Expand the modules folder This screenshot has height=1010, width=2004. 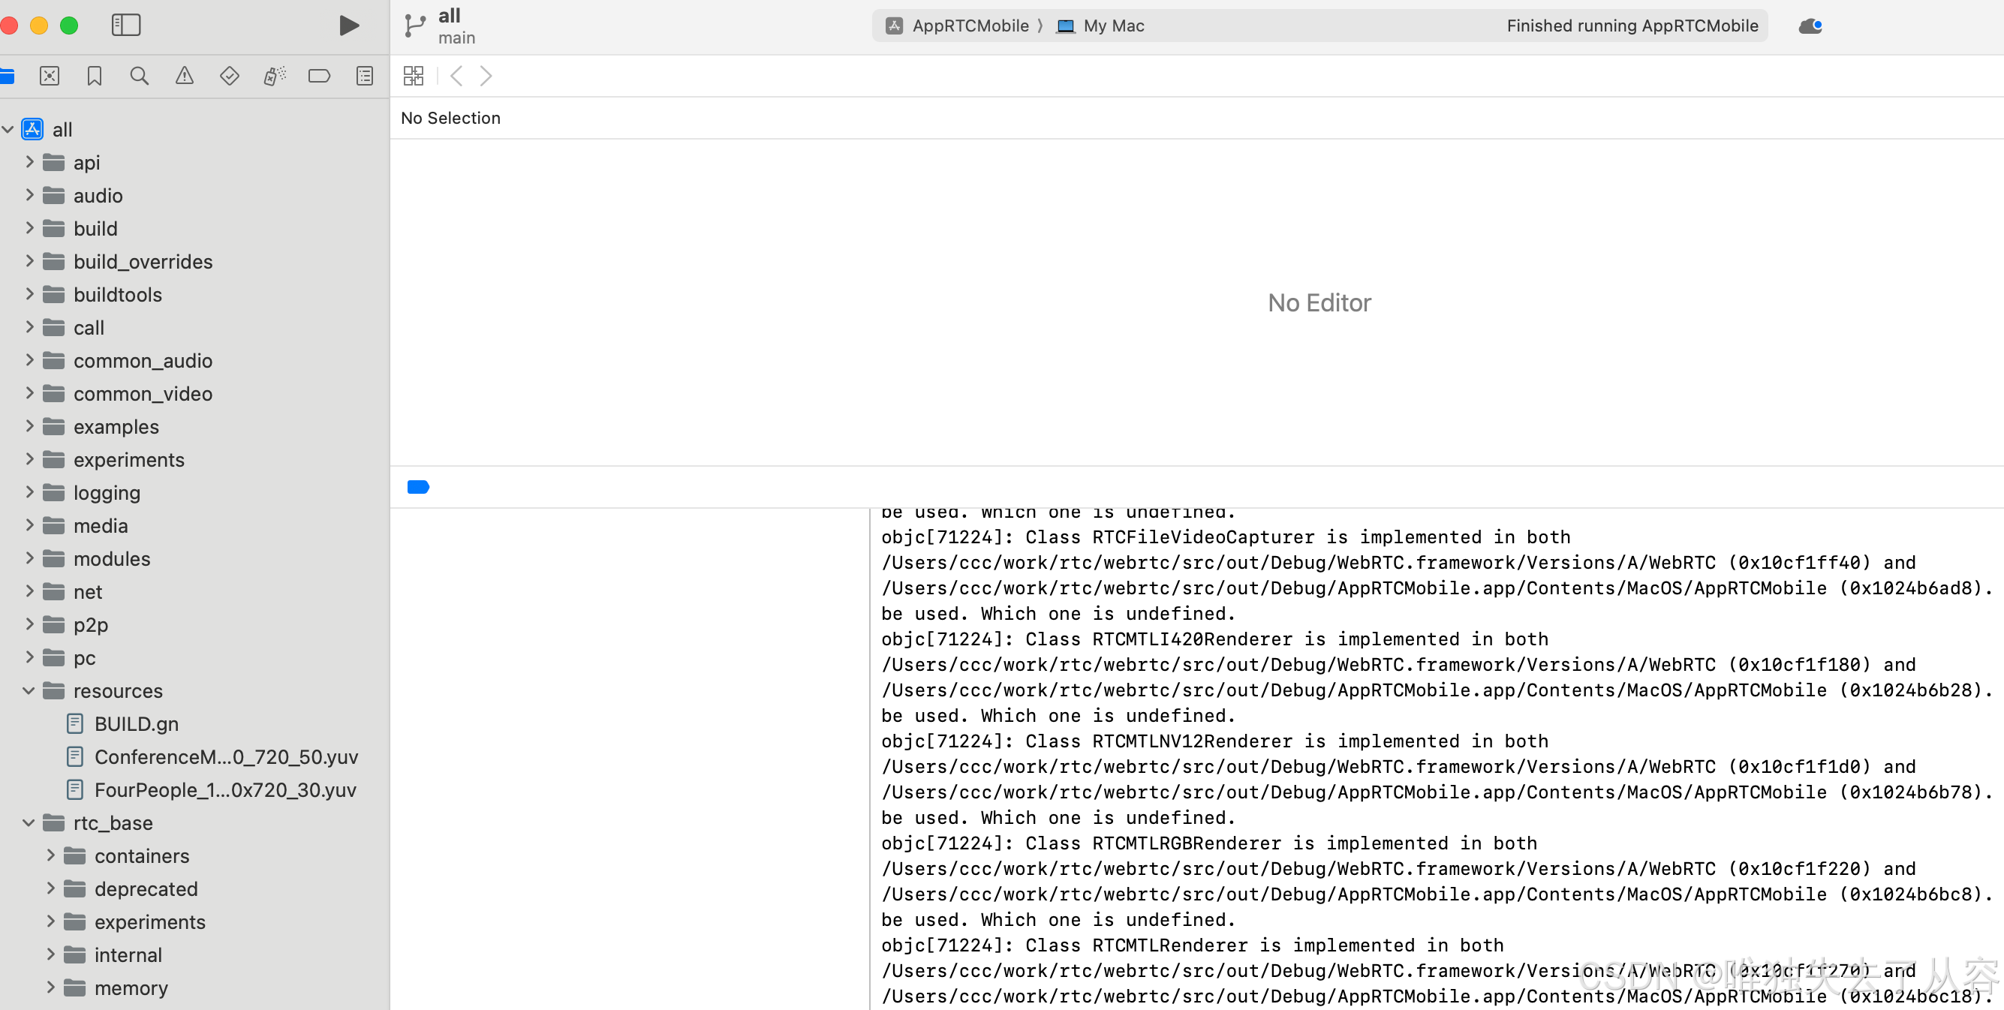29,558
